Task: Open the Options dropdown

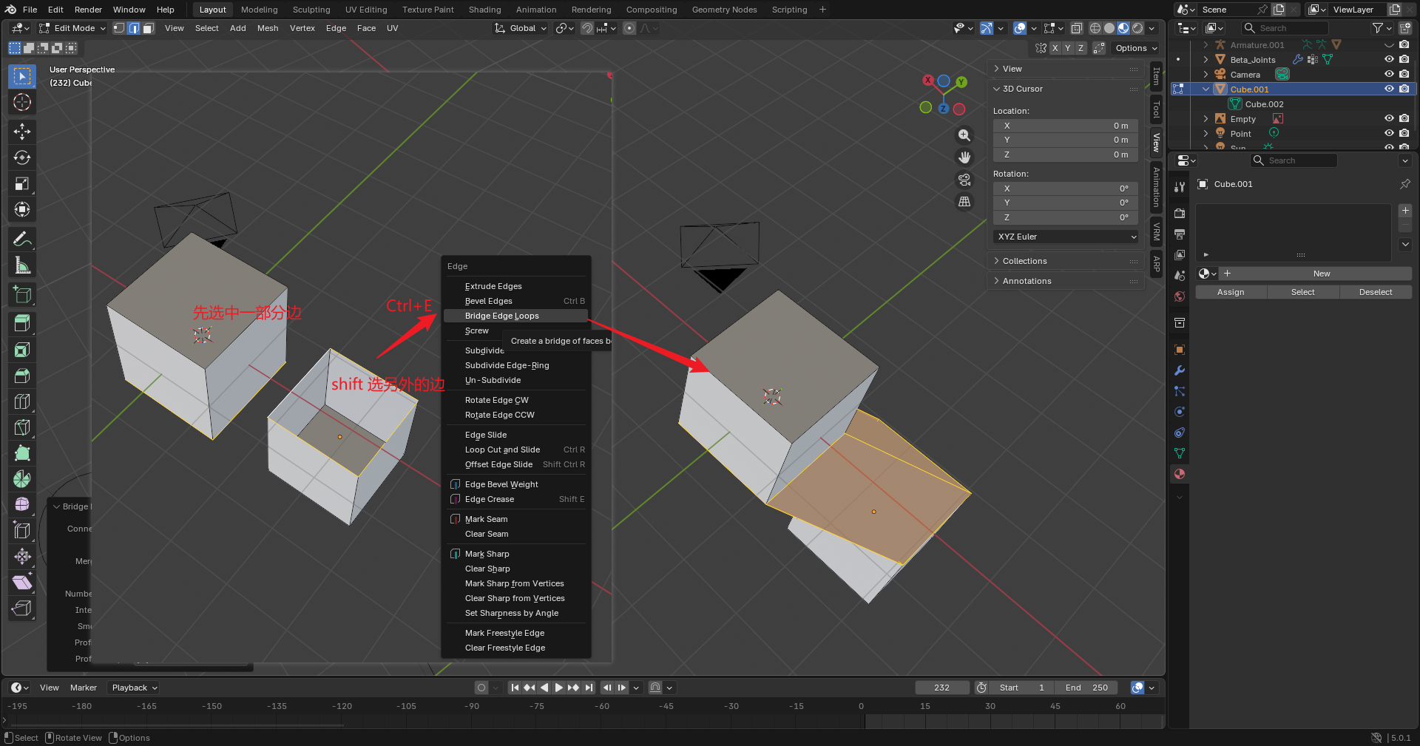Action: (x=1135, y=48)
